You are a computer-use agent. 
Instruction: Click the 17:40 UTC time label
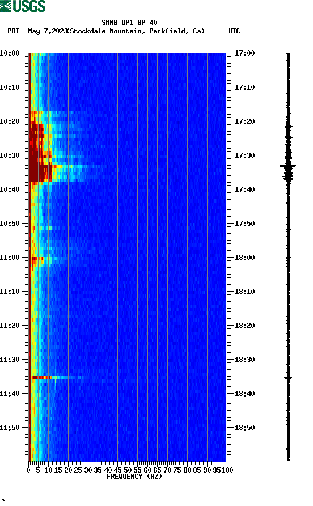click(244, 189)
